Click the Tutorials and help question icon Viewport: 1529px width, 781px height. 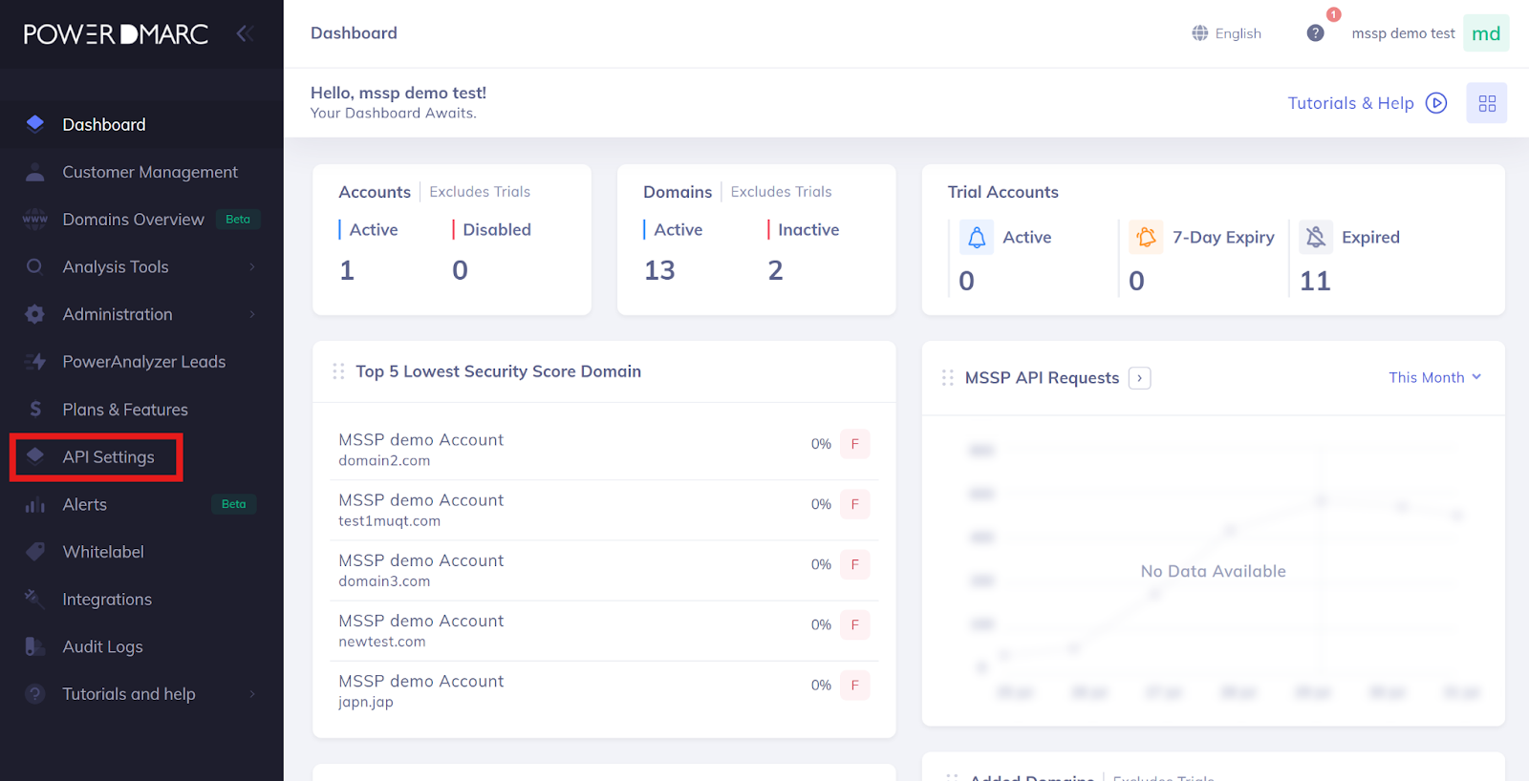(35, 694)
